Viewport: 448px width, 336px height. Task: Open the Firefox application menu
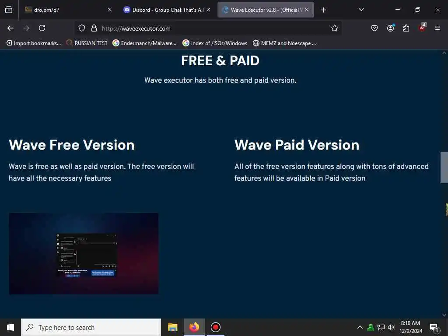click(437, 28)
